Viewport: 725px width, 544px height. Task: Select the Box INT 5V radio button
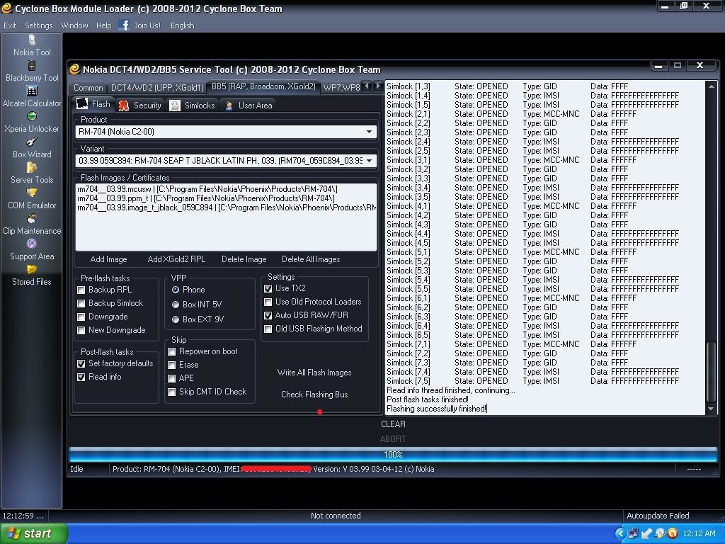click(x=176, y=305)
